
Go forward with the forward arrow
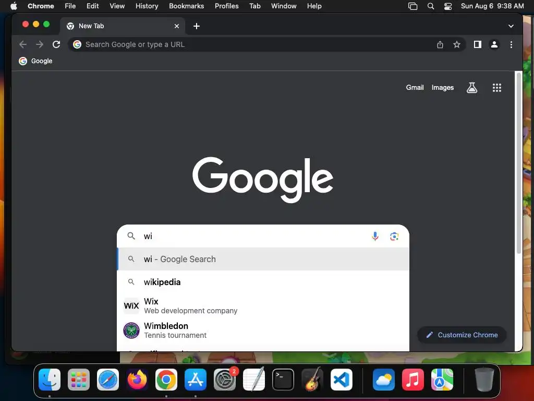40,44
